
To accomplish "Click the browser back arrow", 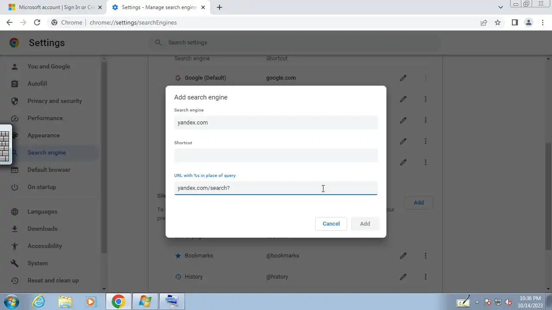I will (x=9, y=22).
